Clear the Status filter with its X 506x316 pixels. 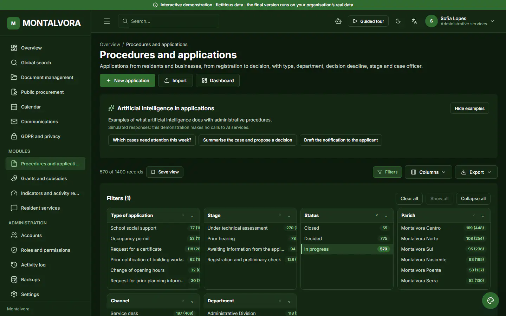377,216
